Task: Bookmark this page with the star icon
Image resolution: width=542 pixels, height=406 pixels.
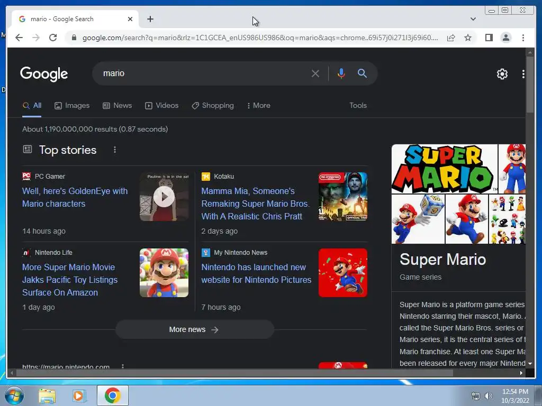Action: [468, 38]
